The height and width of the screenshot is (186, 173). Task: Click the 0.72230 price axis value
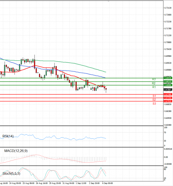(x=168, y=22)
